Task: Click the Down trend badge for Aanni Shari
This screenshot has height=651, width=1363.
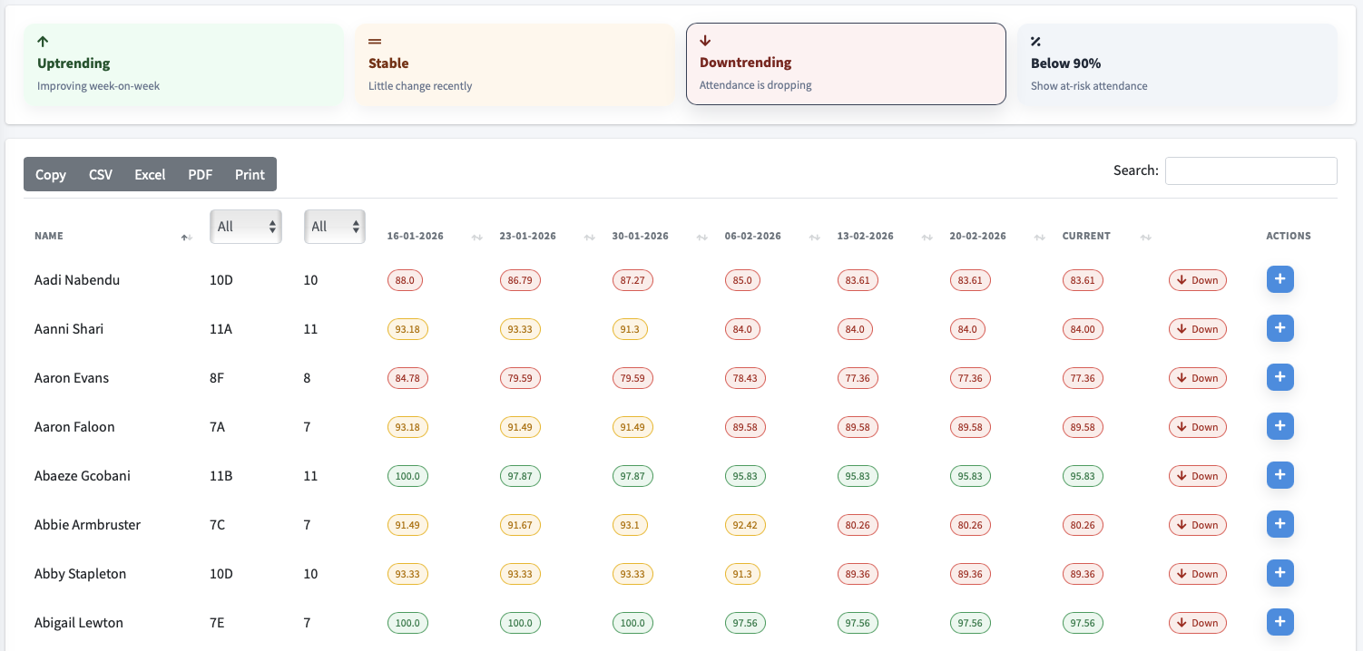Action: pyautogui.click(x=1197, y=328)
